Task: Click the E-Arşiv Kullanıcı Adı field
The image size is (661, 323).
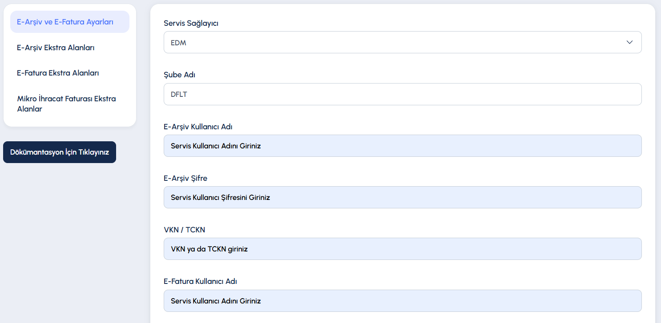Action: click(403, 146)
